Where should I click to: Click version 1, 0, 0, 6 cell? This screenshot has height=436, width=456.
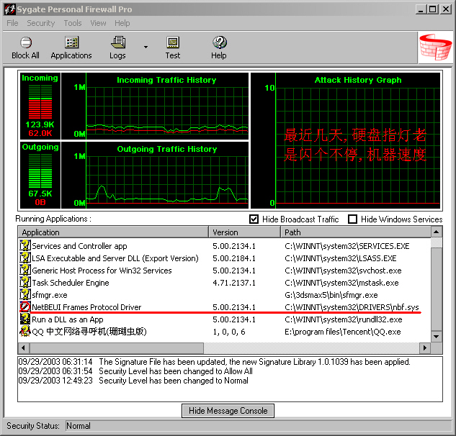[229, 332]
